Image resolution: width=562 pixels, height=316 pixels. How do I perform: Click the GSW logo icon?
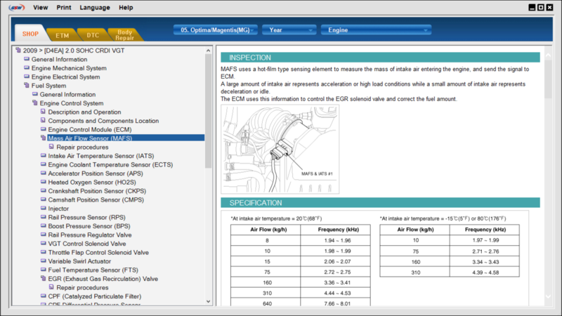tap(16, 7)
